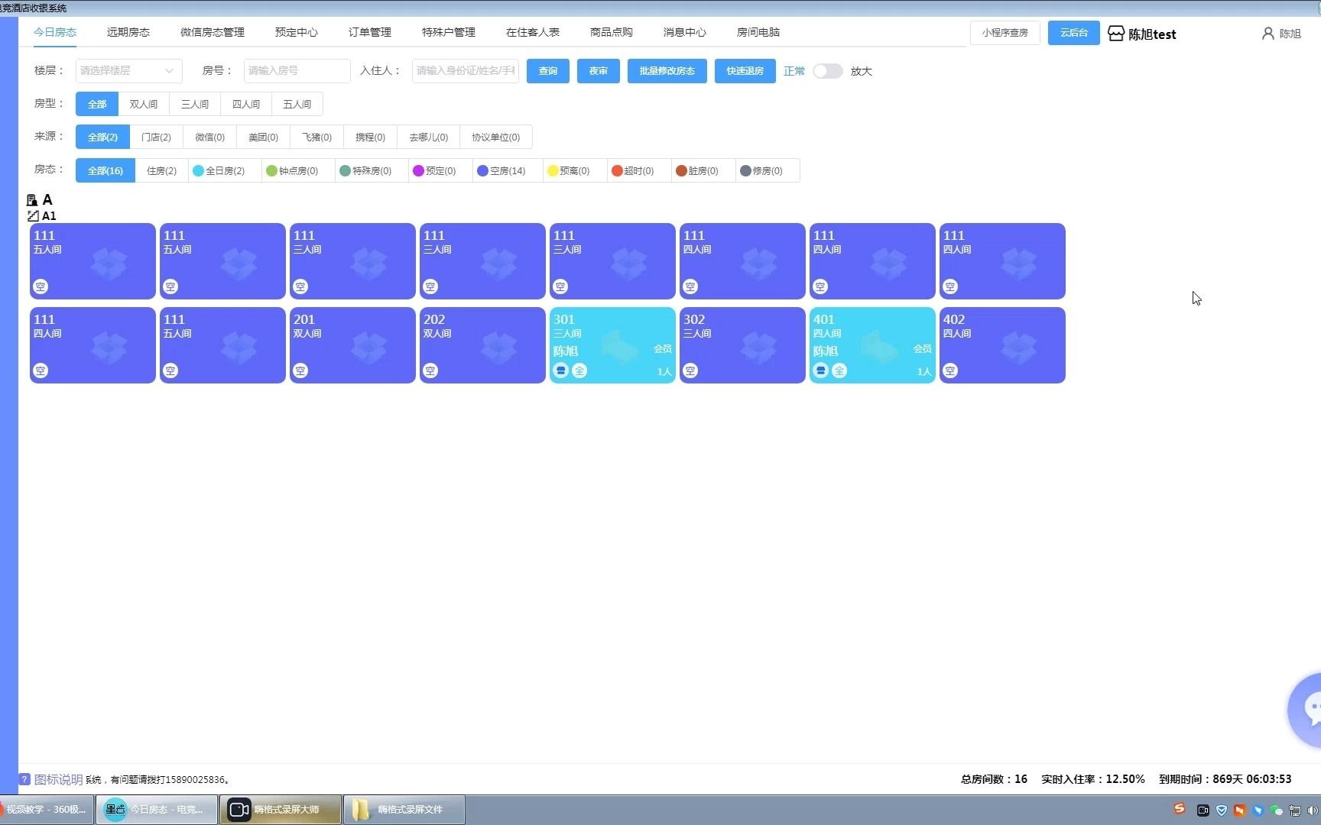Click the 全 badge on room 401
Screen dimensions: 1321x825
839,370
